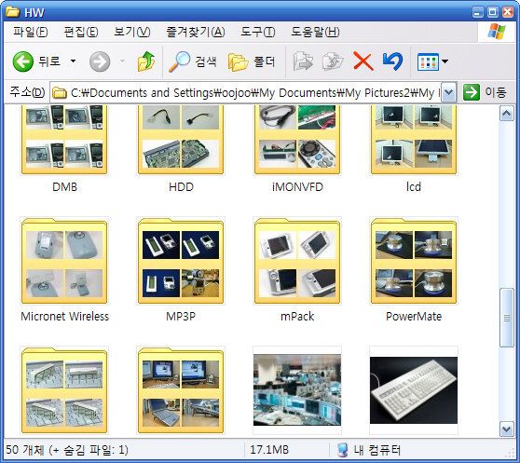Click the HDD folder name label
Viewport: 520px width, 463px height.
click(x=181, y=187)
